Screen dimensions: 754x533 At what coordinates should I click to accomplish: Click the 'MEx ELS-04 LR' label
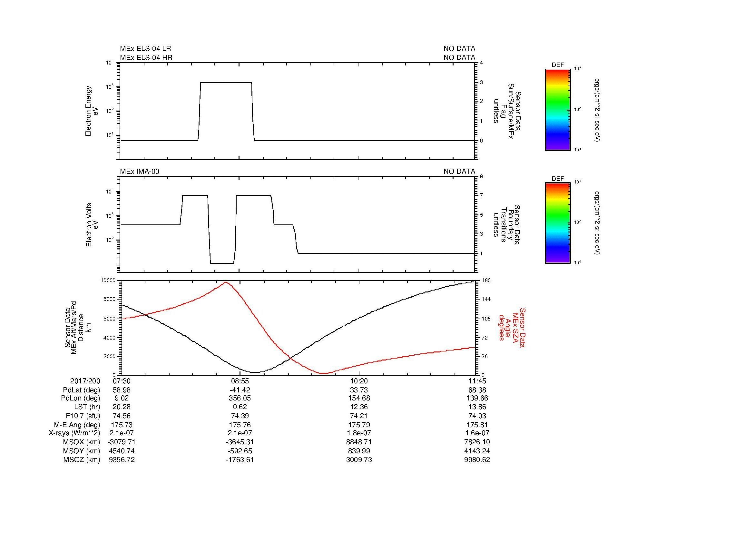pyautogui.click(x=145, y=49)
